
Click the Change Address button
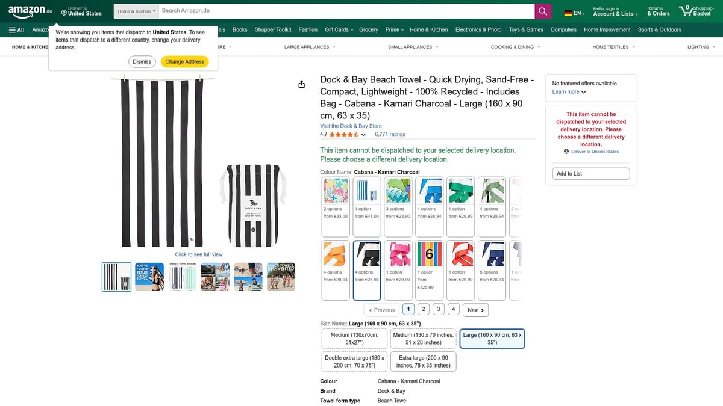(x=184, y=61)
